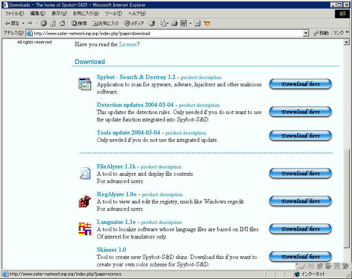
Task: Click the page icon in the address bar
Action: 29,34
